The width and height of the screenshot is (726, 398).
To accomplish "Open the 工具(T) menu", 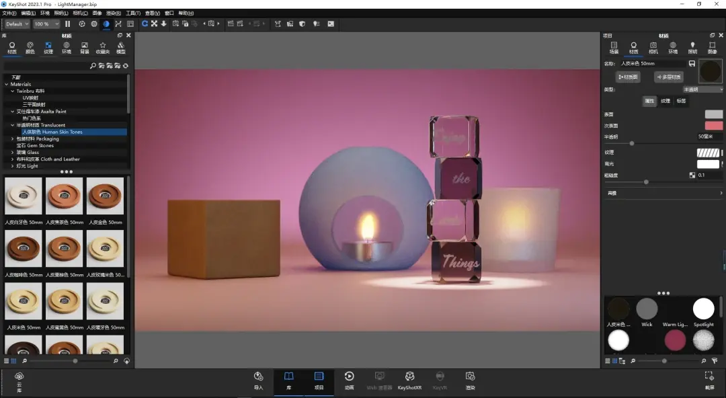I will point(133,13).
